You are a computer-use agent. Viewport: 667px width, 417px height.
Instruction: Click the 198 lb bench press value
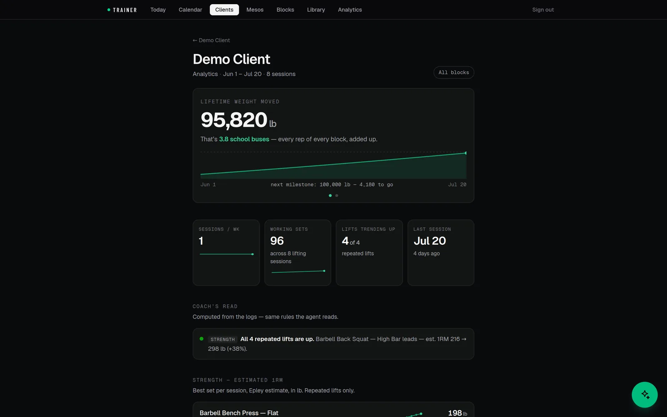(457, 413)
